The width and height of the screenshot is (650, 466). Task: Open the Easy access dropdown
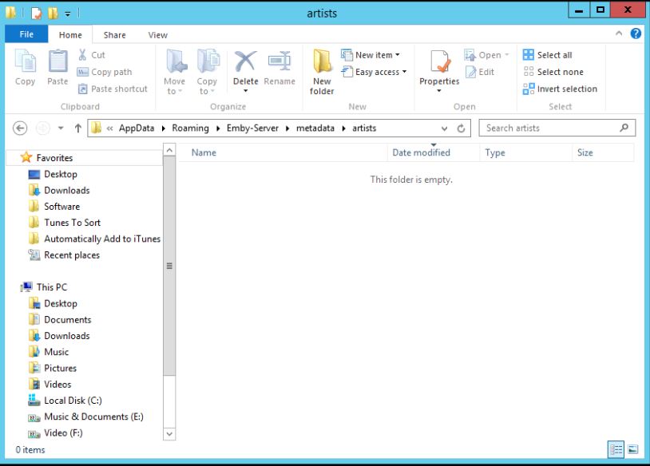(x=375, y=72)
